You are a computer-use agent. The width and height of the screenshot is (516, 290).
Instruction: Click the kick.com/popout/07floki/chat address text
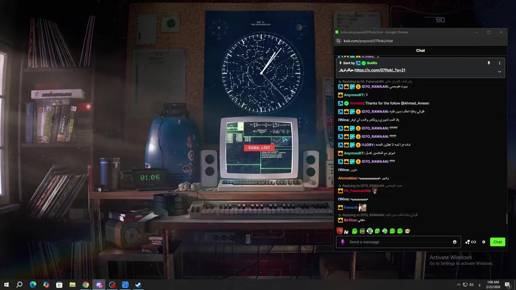coord(368,41)
